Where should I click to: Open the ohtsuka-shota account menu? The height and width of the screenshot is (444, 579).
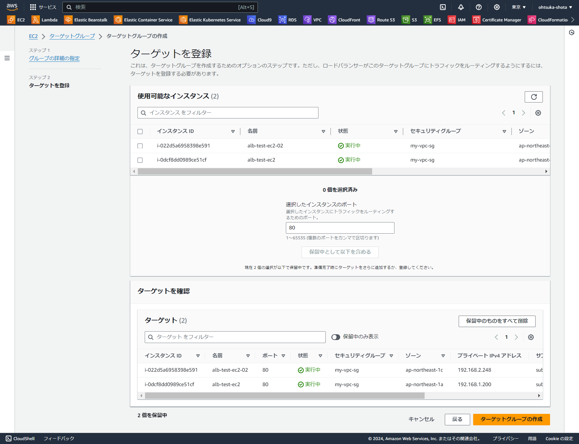point(555,7)
